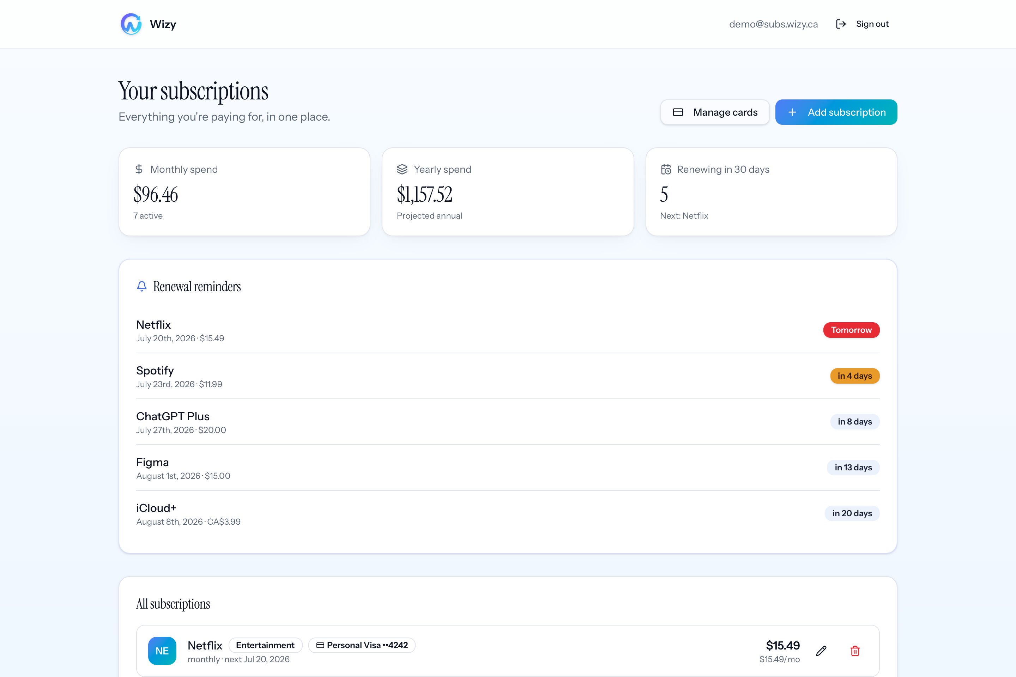The height and width of the screenshot is (677, 1016).
Task: Click the in 8 days badge
Action: point(854,421)
